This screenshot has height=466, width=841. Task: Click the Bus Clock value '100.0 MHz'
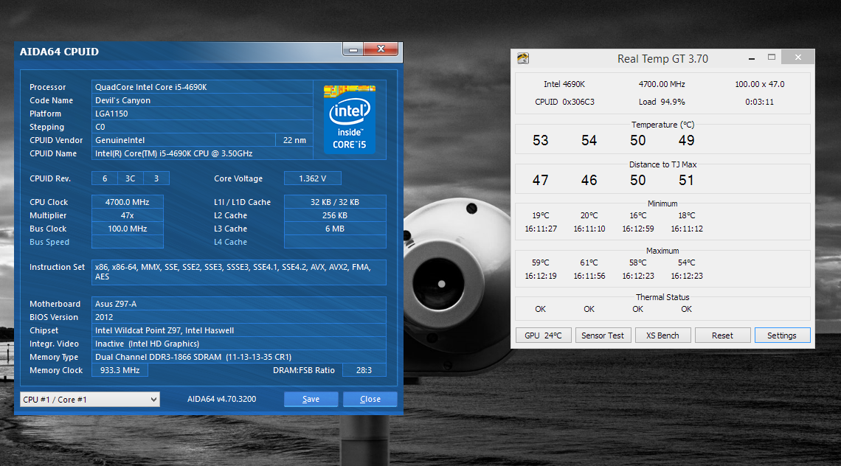pos(127,229)
